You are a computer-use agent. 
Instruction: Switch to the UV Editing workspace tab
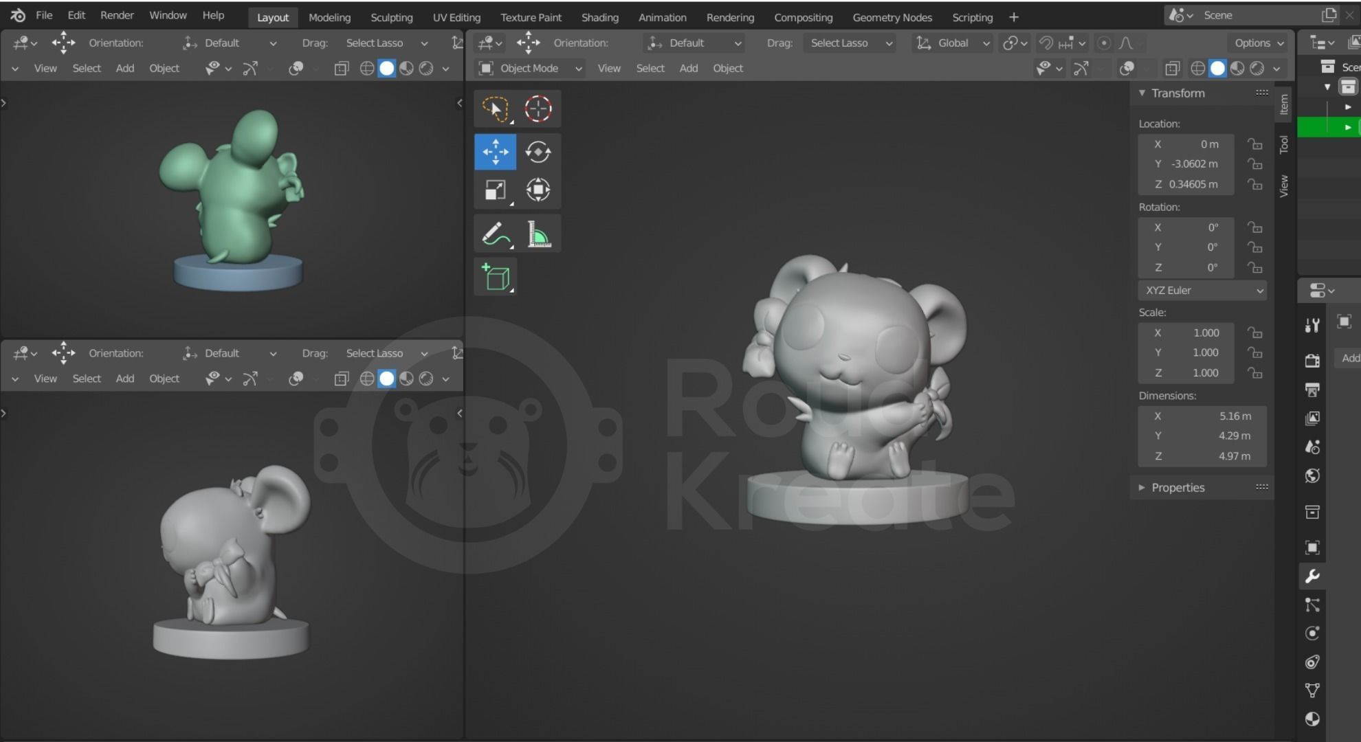point(456,17)
